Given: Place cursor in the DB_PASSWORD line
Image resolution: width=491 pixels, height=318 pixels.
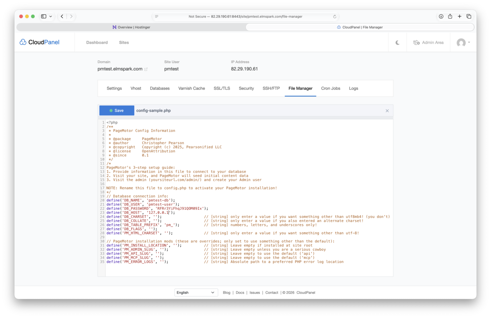Looking at the screenshot, I should click(x=157, y=209).
